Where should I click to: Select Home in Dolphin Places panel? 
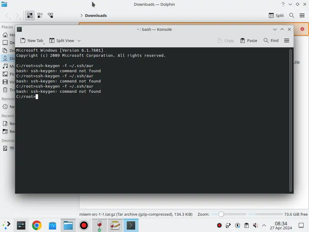tap(8, 35)
